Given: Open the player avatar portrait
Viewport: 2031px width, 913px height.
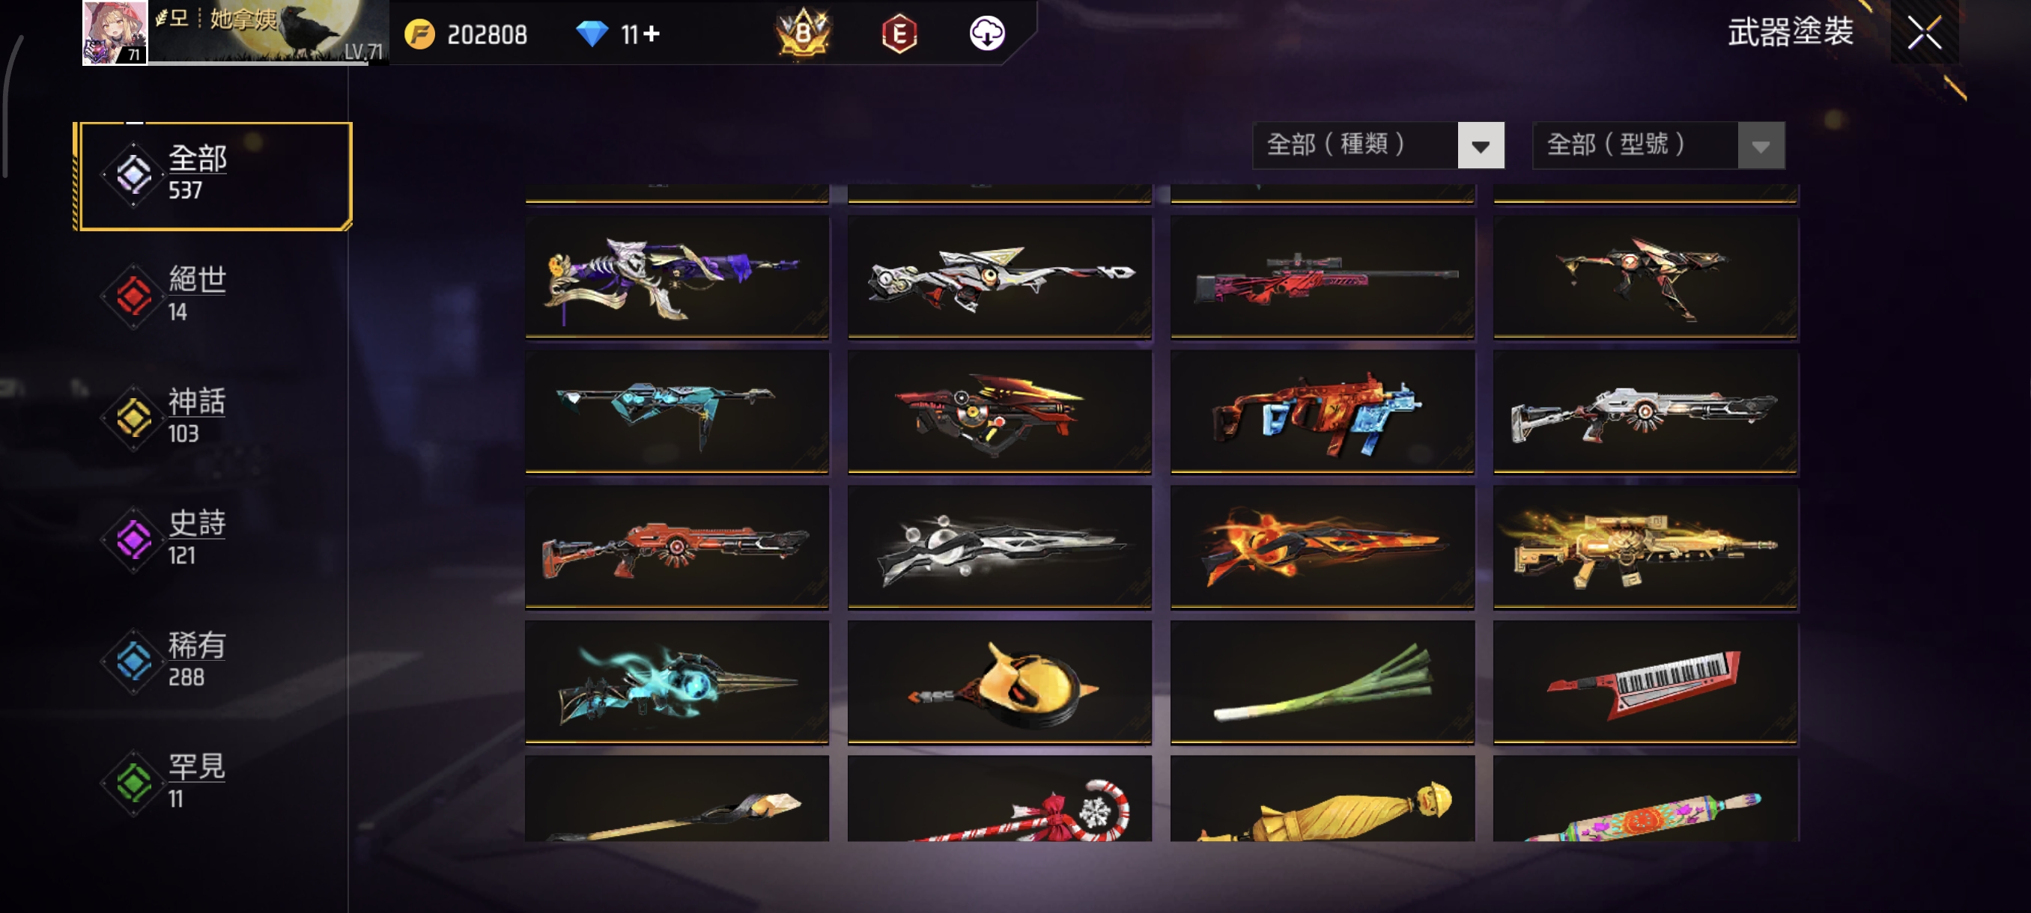Looking at the screenshot, I should tap(115, 32).
